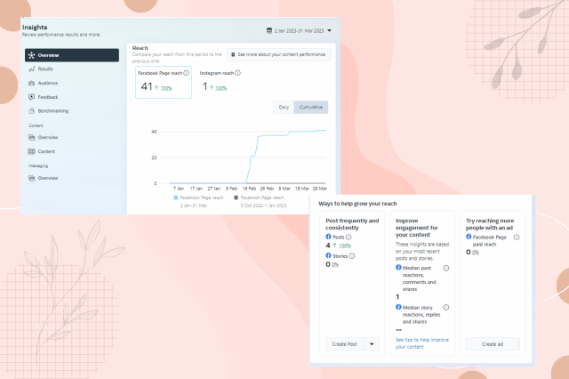The image size is (569, 379).
Task: Click the Facebook icon beside Stories
Action: 328,255
